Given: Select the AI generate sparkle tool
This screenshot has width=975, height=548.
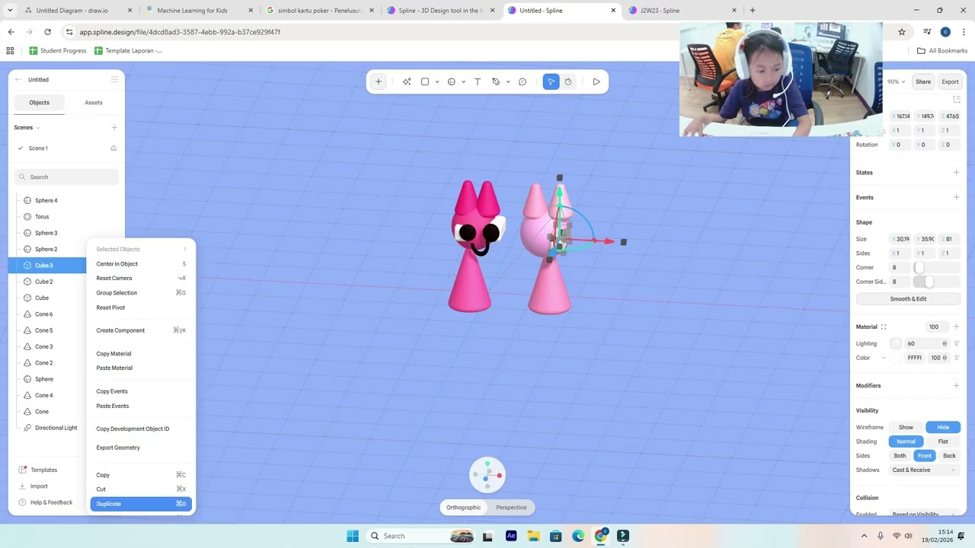Looking at the screenshot, I should pos(407,81).
